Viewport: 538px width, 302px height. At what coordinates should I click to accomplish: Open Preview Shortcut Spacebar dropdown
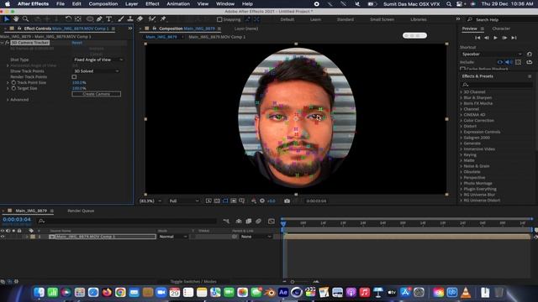(x=491, y=54)
